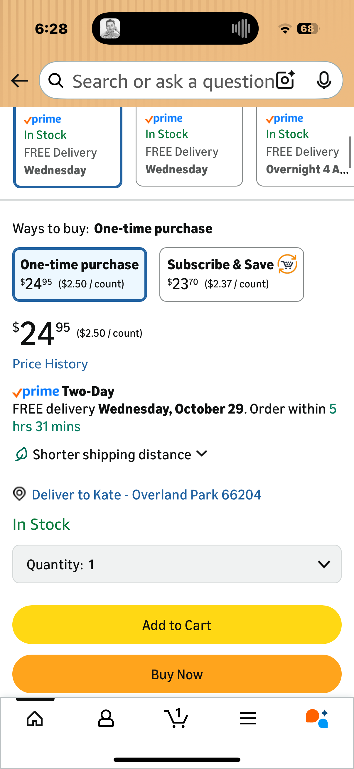
Task: Open the account profile icon
Action: pyautogui.click(x=106, y=718)
